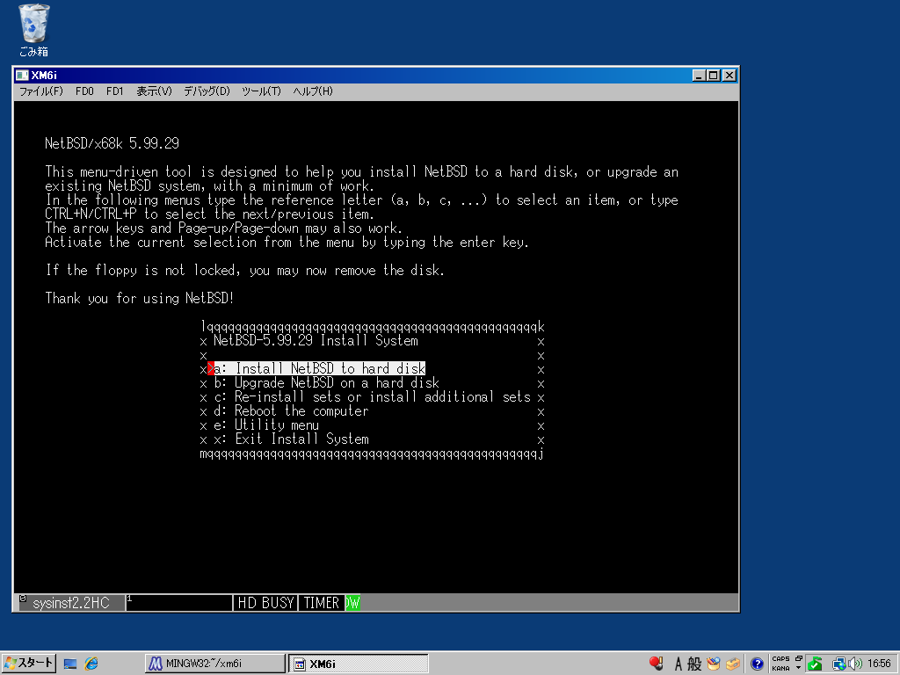Click the red IME pen icon in language bar
The width and height of the screenshot is (900, 675).
tap(657, 664)
